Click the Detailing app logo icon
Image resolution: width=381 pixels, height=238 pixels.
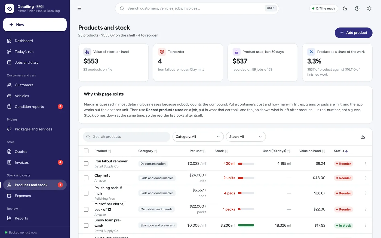point(10,8)
